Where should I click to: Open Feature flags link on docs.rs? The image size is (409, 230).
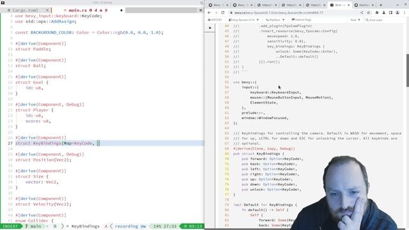[301, 20]
